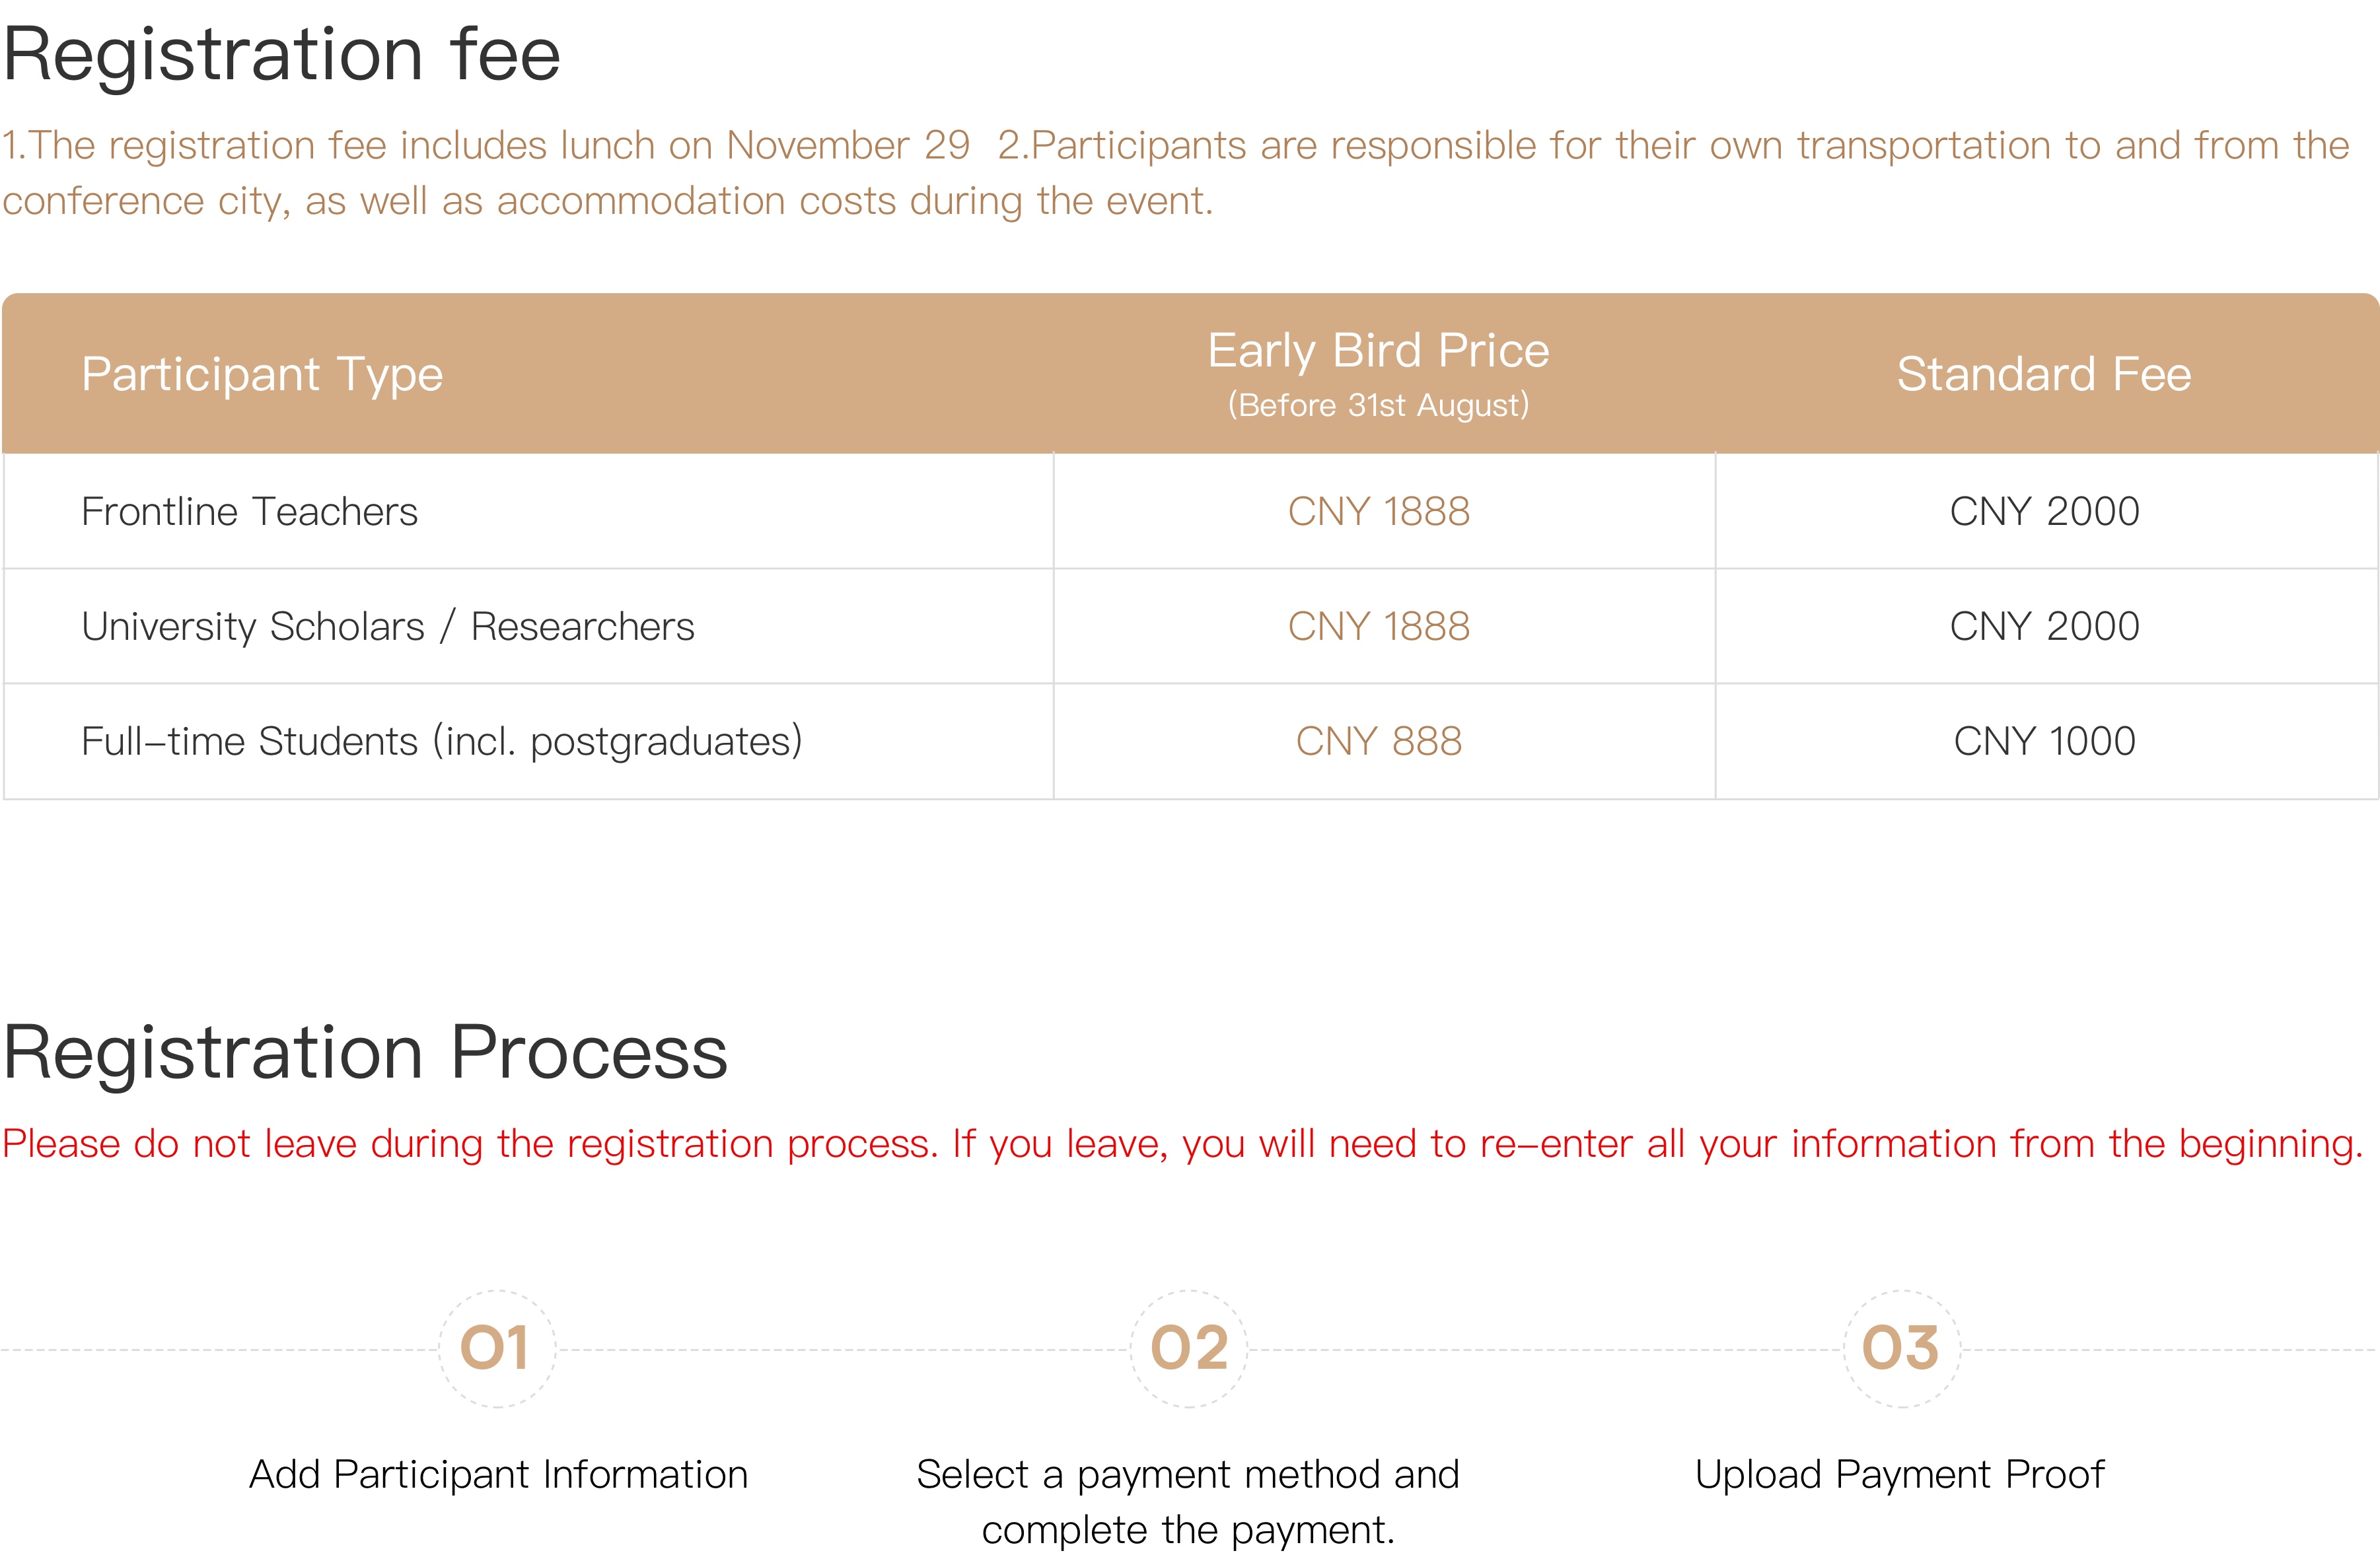This screenshot has width=2380, height=1557.
Task: Click the students standard fee CNY 1000
Action: coord(2045,742)
